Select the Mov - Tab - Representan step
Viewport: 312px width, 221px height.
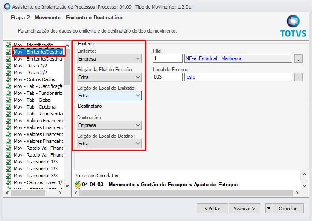click(39, 114)
